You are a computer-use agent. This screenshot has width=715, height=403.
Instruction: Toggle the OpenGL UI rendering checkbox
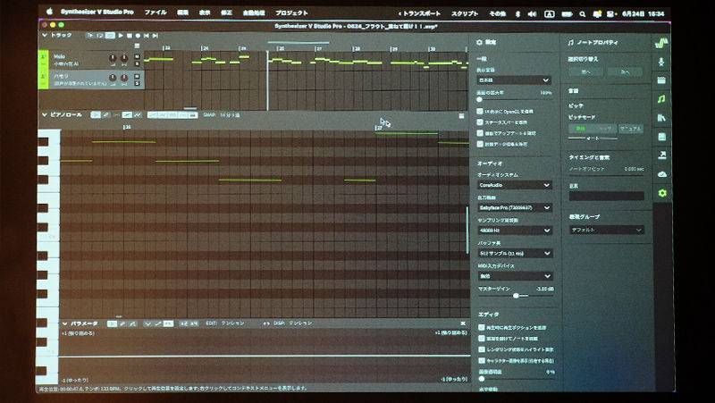tap(481, 111)
